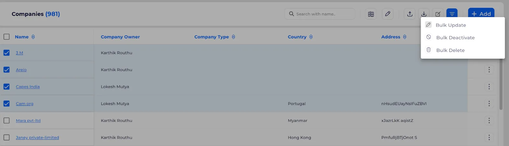
Task: Open three-dot menu for Areio row
Action: coord(489,70)
